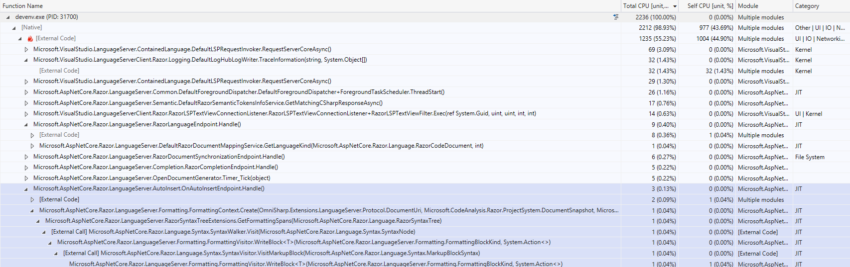The width and height of the screenshot is (850, 267).
Task: Select the OnAutoInsertEndpoint.Handle() function name
Action: tap(148, 189)
